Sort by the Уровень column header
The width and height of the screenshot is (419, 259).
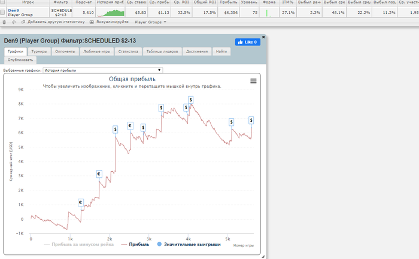pyautogui.click(x=249, y=2)
